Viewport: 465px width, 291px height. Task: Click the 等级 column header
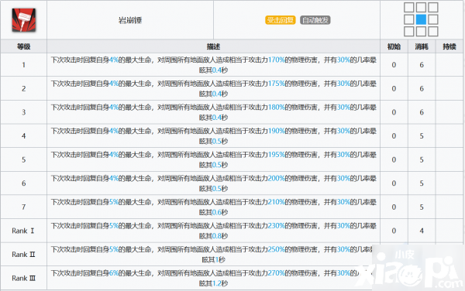click(x=24, y=46)
